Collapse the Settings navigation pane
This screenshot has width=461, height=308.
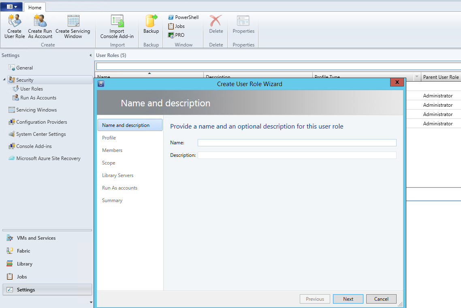pyautogui.click(x=90, y=55)
